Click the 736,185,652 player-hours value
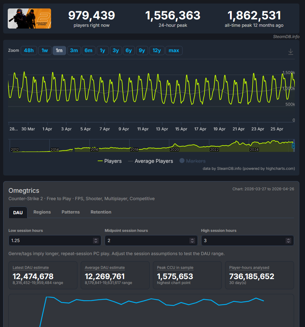 251,277
